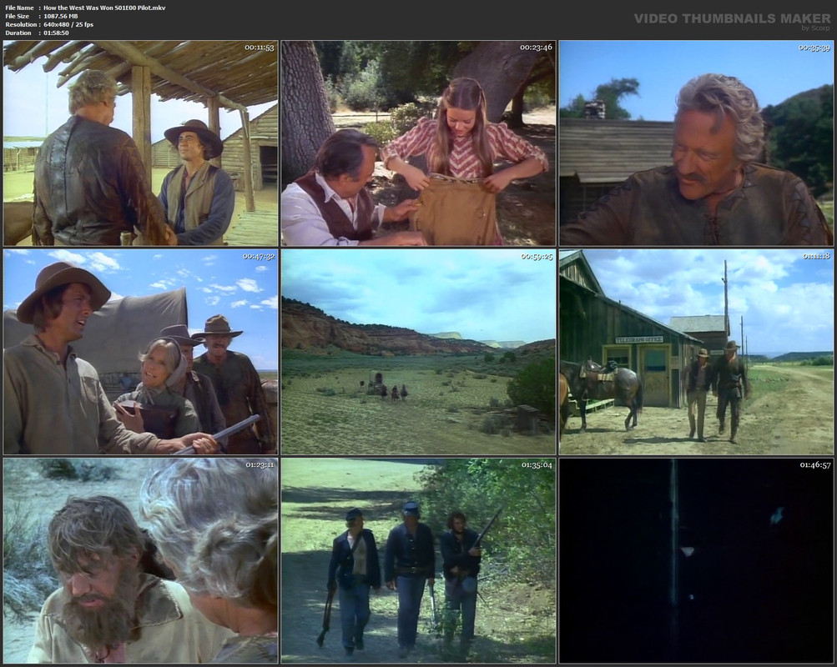Click the 'Duration' label
The height and width of the screenshot is (667, 837).
(18, 33)
